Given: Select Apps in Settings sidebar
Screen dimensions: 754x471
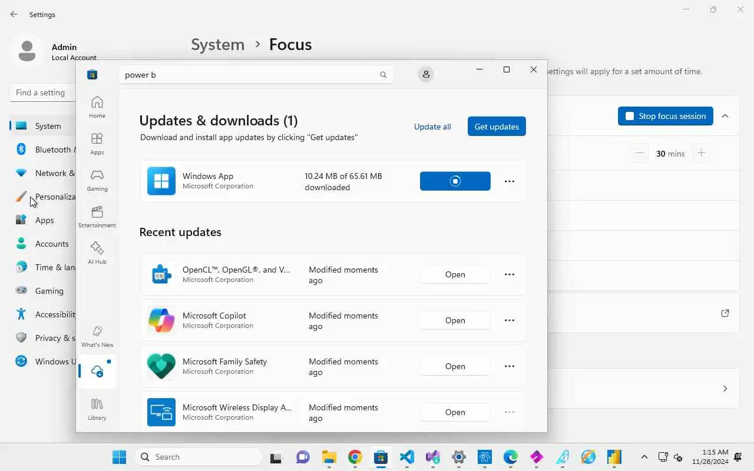Looking at the screenshot, I should [x=42, y=220].
